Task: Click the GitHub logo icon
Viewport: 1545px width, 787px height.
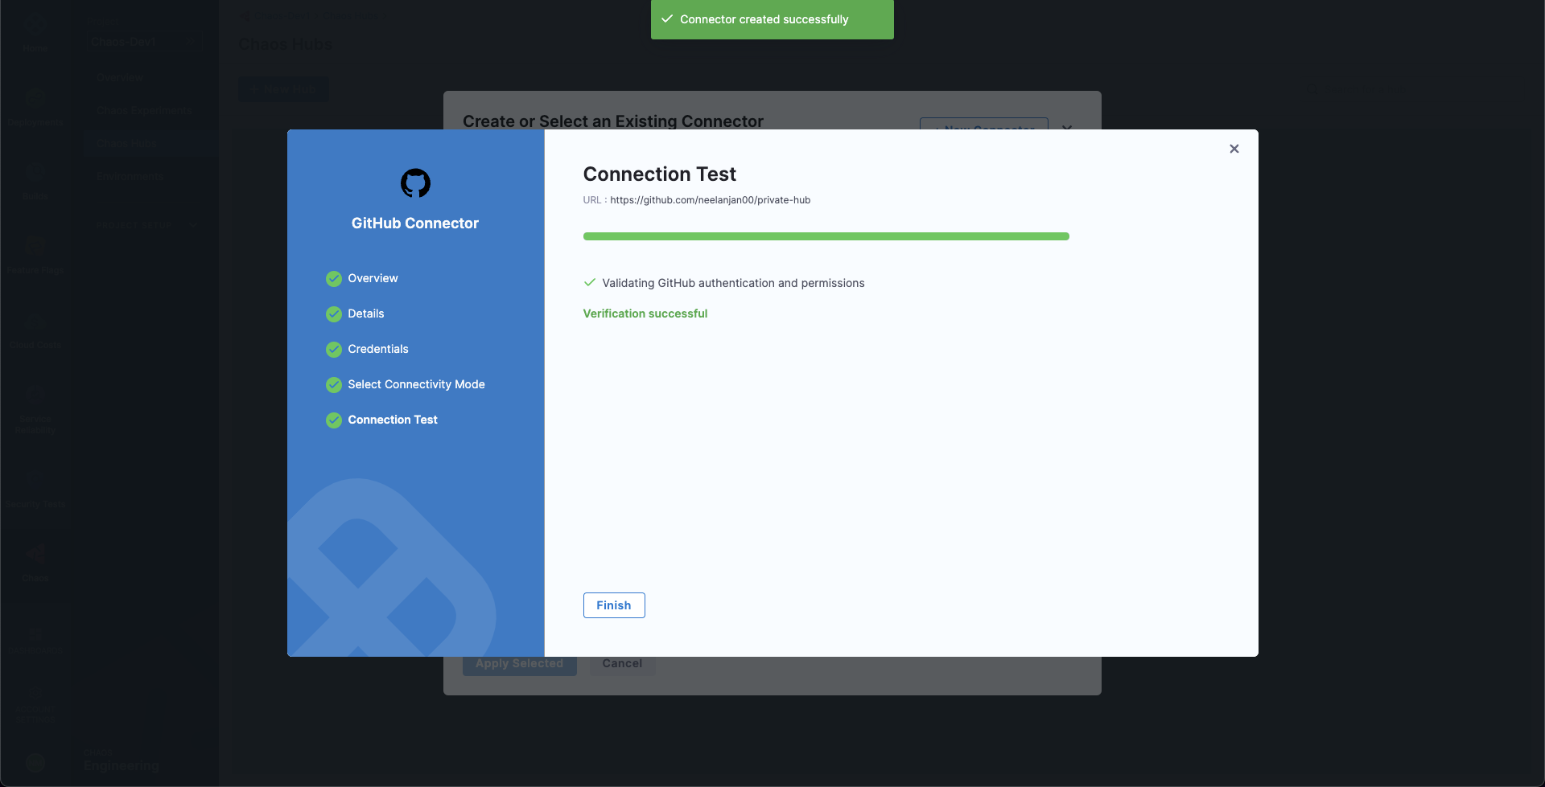Action: click(x=415, y=183)
